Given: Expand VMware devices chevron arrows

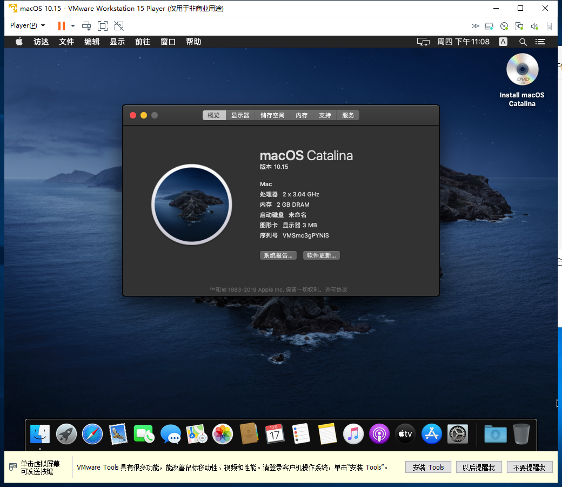Looking at the screenshot, I should tap(475, 26).
